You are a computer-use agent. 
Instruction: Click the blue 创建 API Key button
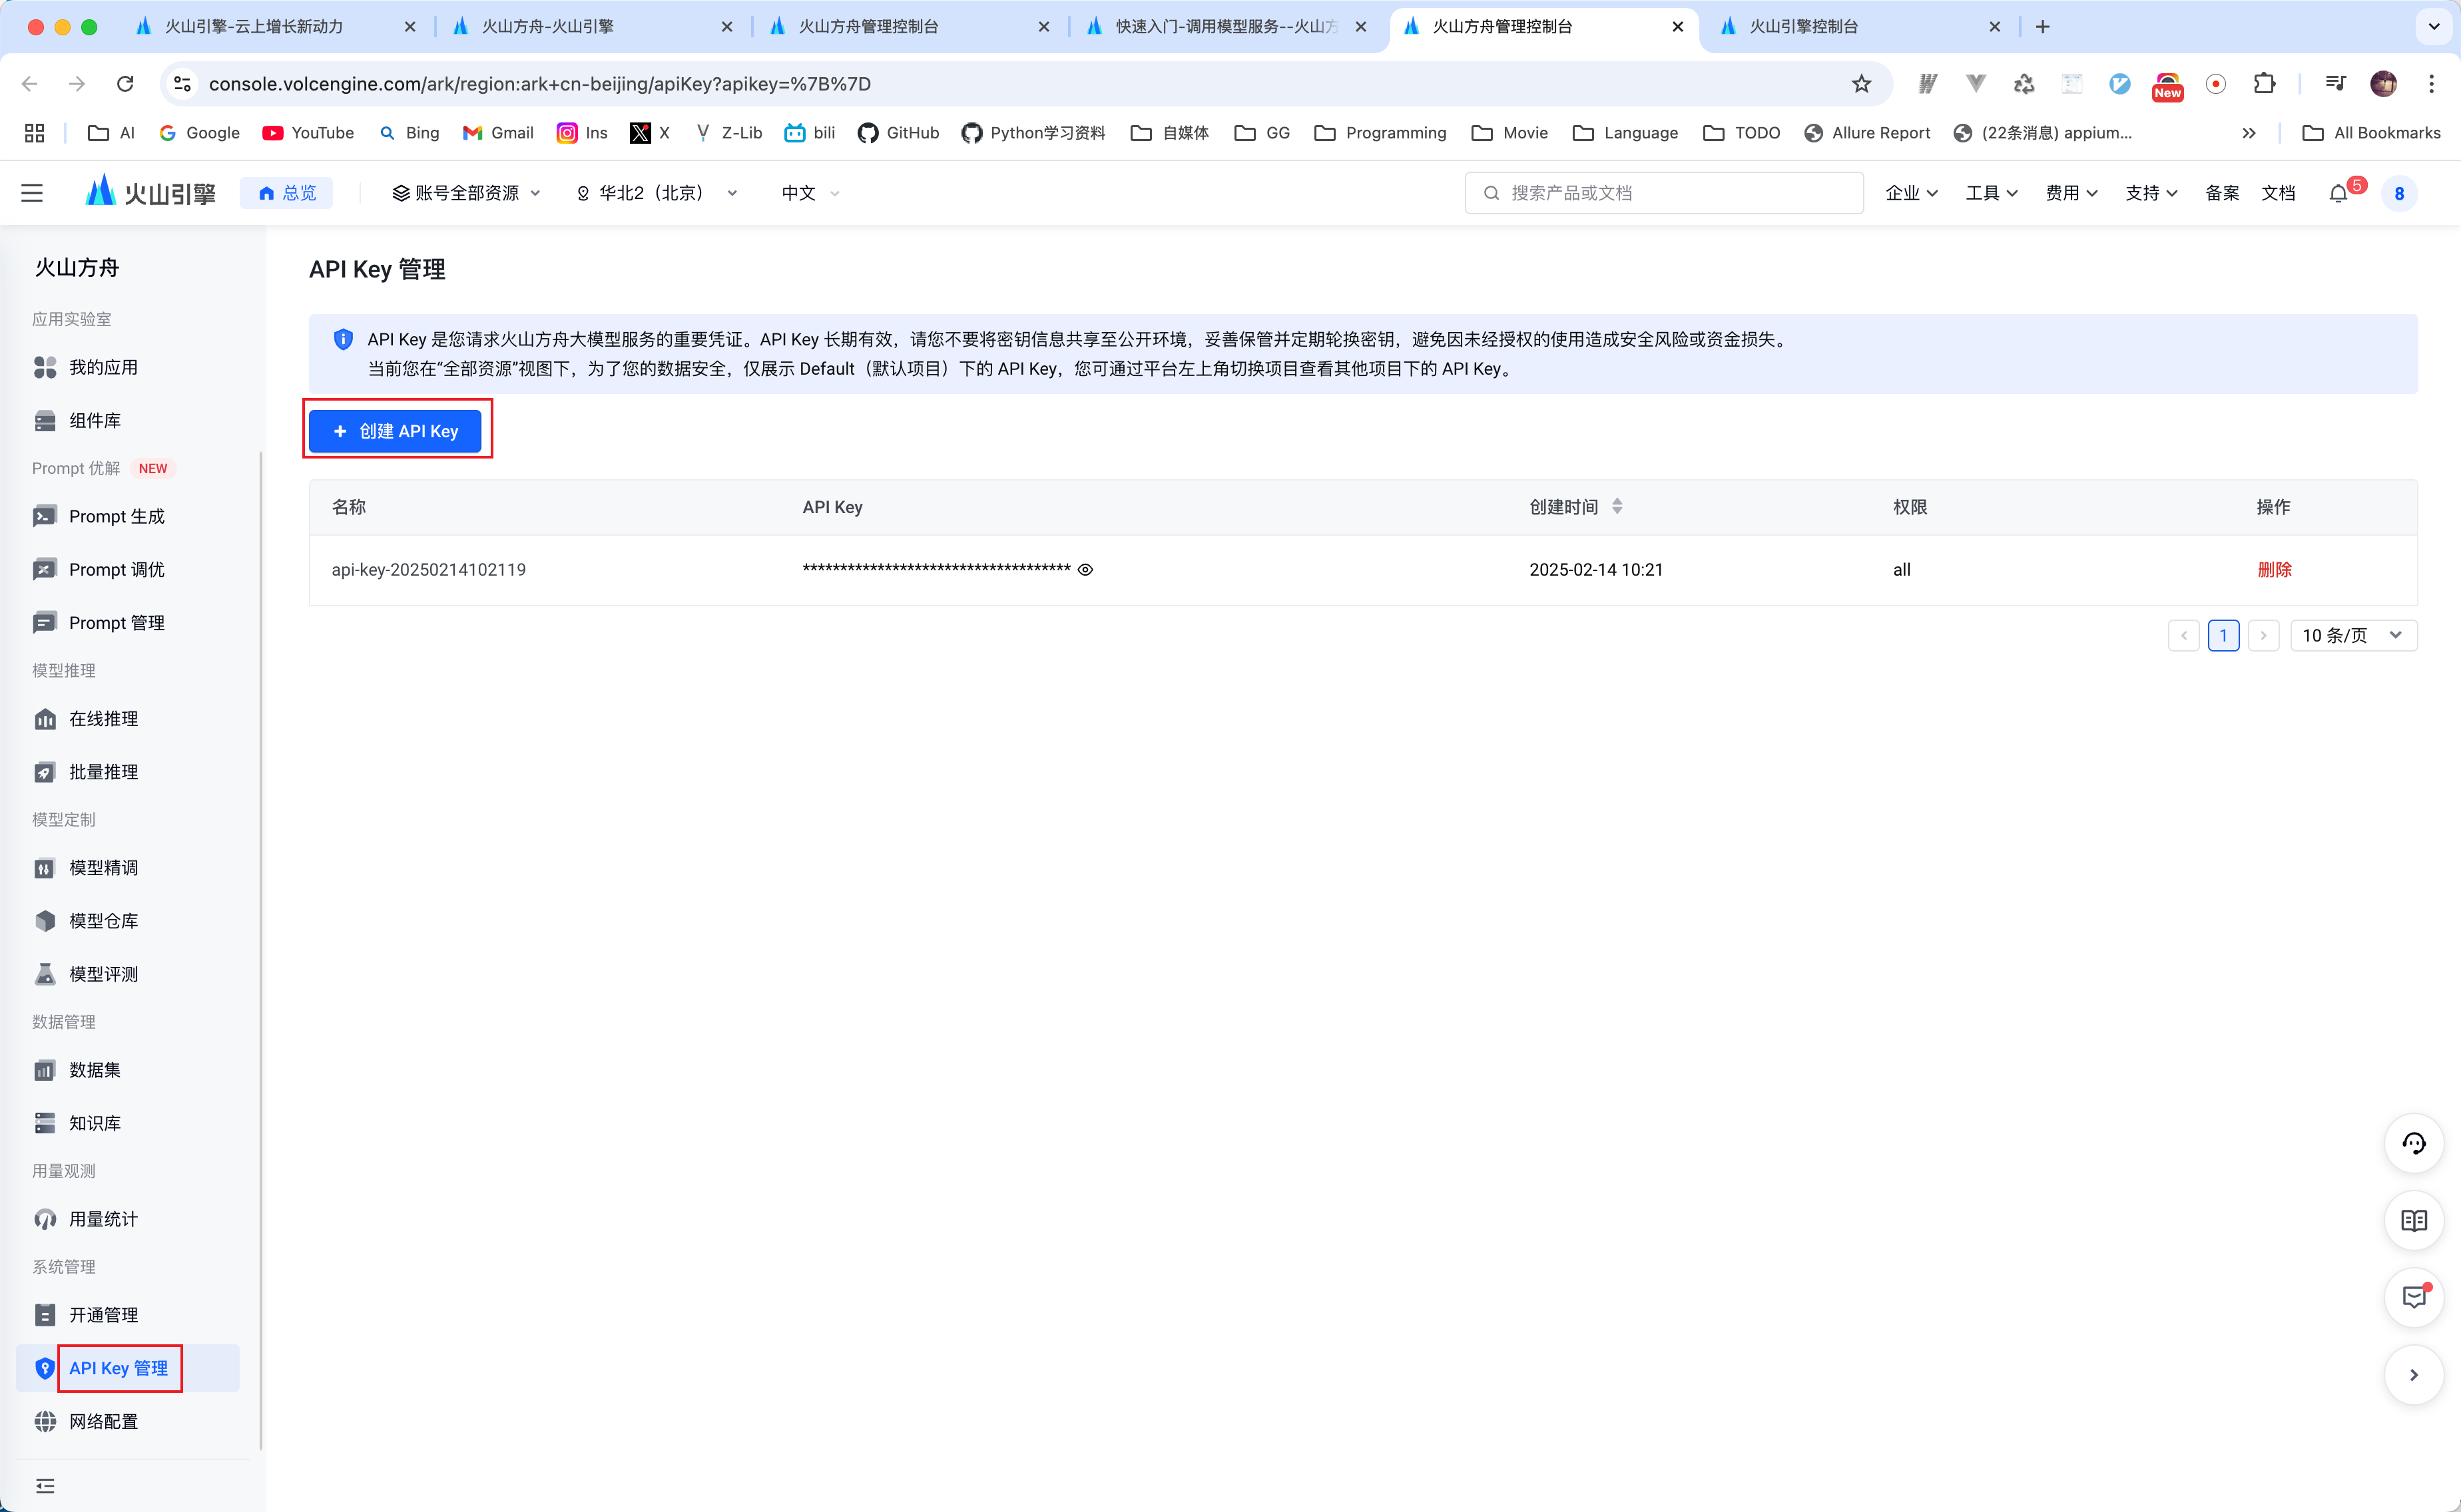[395, 431]
